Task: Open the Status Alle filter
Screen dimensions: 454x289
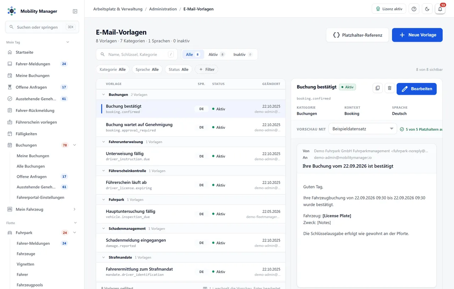Action: pos(178,69)
